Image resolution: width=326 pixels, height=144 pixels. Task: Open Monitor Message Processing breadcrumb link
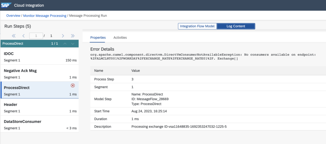click(x=45, y=16)
